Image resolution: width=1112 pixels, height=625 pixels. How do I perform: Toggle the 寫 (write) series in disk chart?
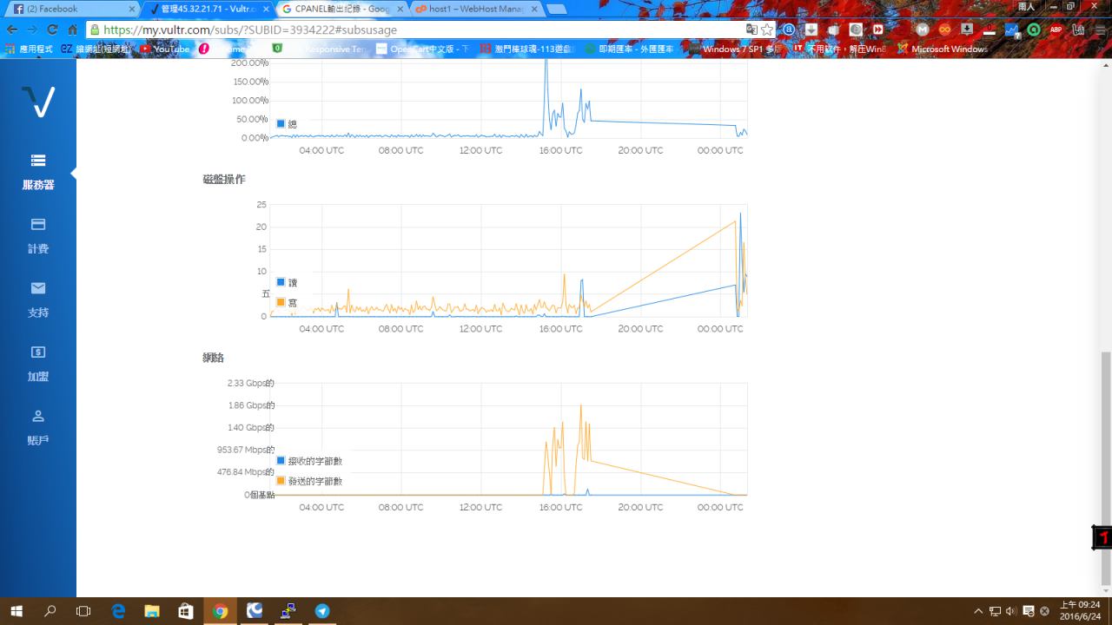click(x=287, y=303)
